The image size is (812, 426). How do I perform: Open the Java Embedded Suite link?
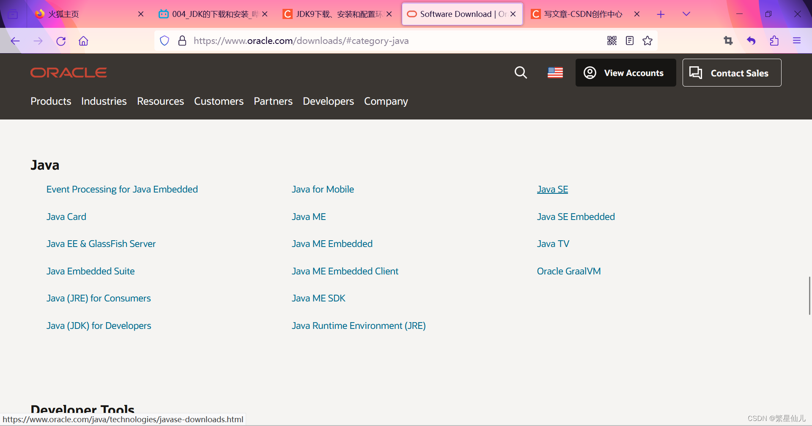(x=91, y=271)
